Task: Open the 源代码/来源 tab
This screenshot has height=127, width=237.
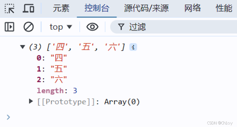Action: (x=146, y=8)
